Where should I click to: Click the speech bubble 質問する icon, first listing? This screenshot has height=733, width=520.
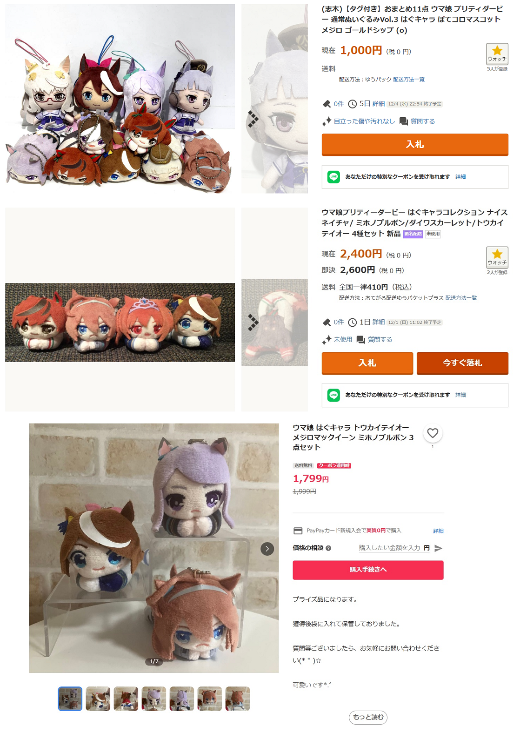(x=404, y=121)
